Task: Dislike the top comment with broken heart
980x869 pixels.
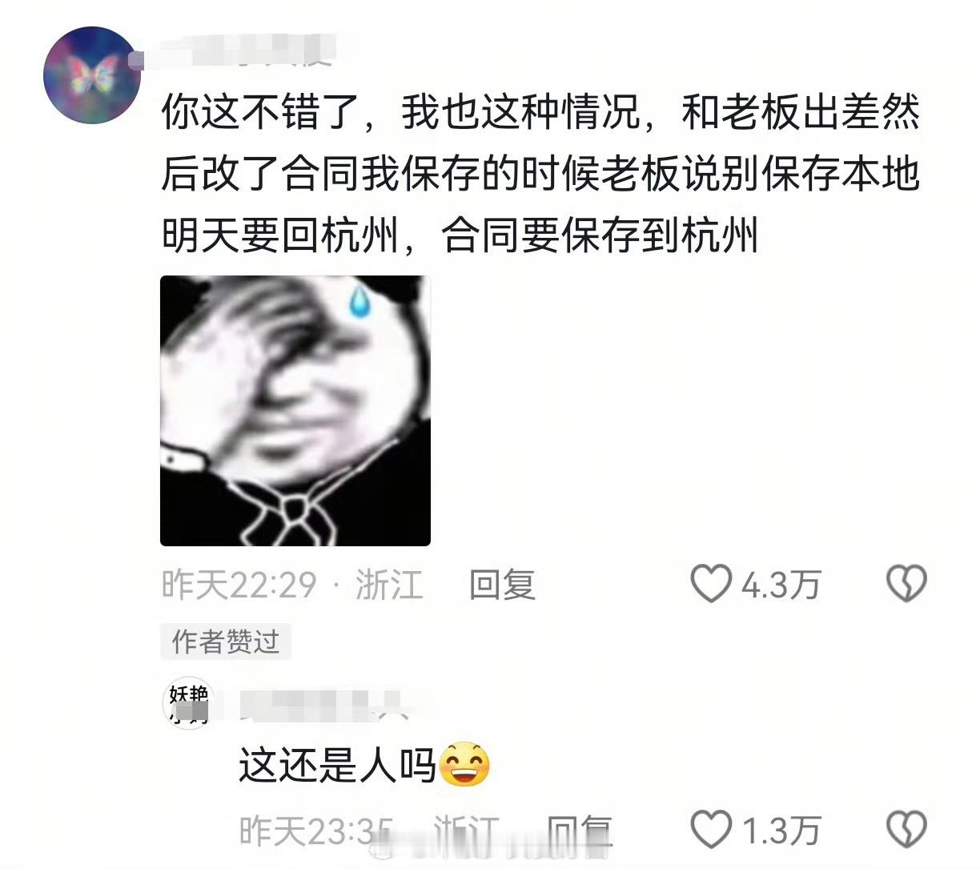Action: click(x=906, y=584)
